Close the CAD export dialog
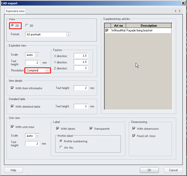The image size is (187, 176). 183,3
